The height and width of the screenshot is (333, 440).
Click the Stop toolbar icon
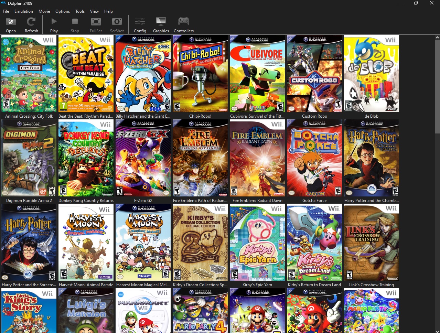tap(75, 22)
